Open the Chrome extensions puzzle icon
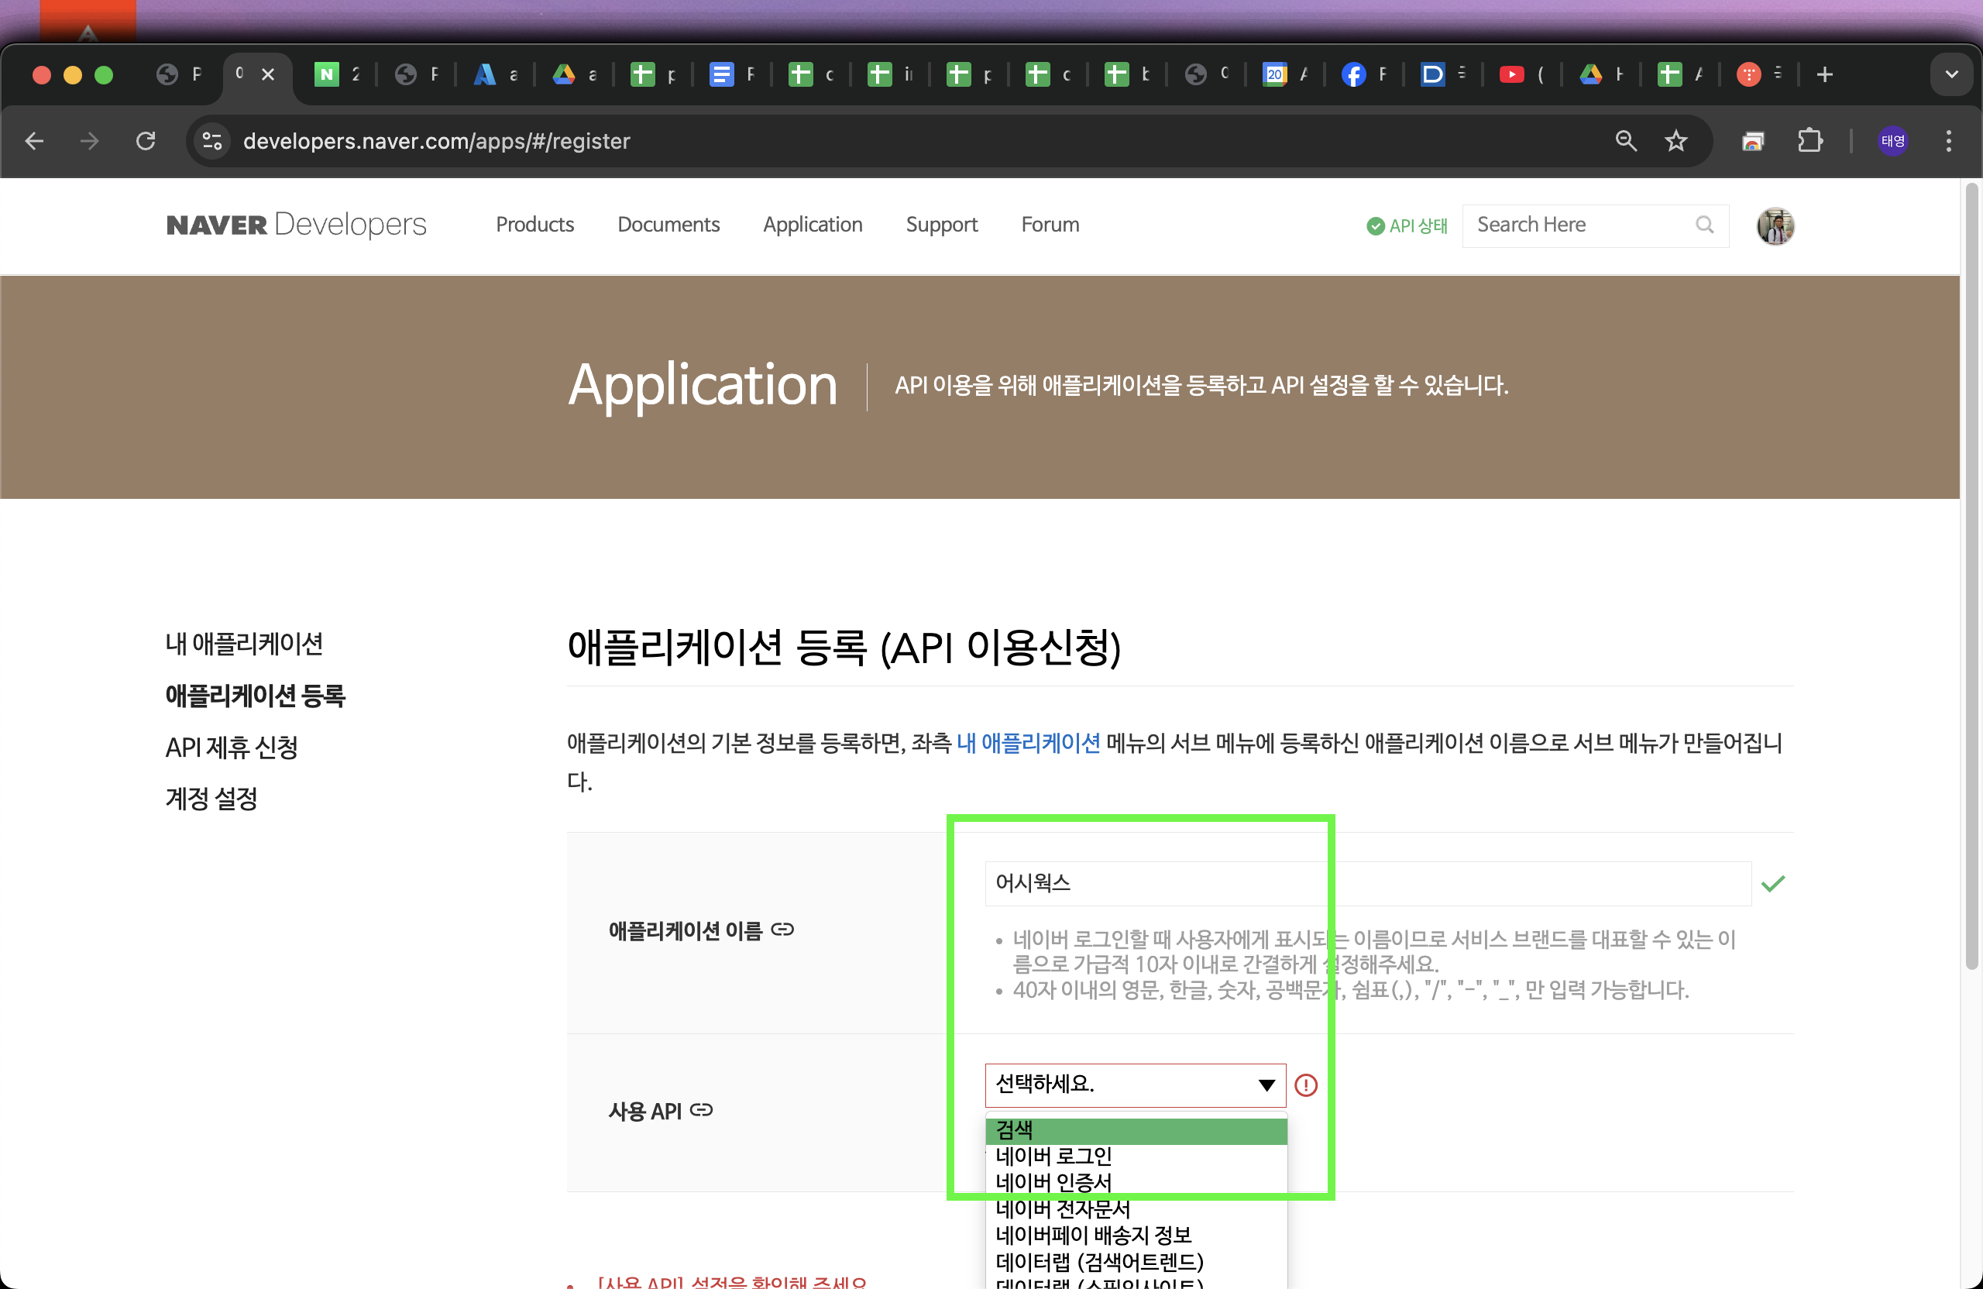The image size is (1983, 1289). (x=1809, y=141)
